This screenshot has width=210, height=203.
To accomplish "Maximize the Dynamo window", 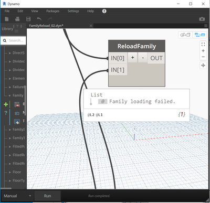I will pos(191,4).
